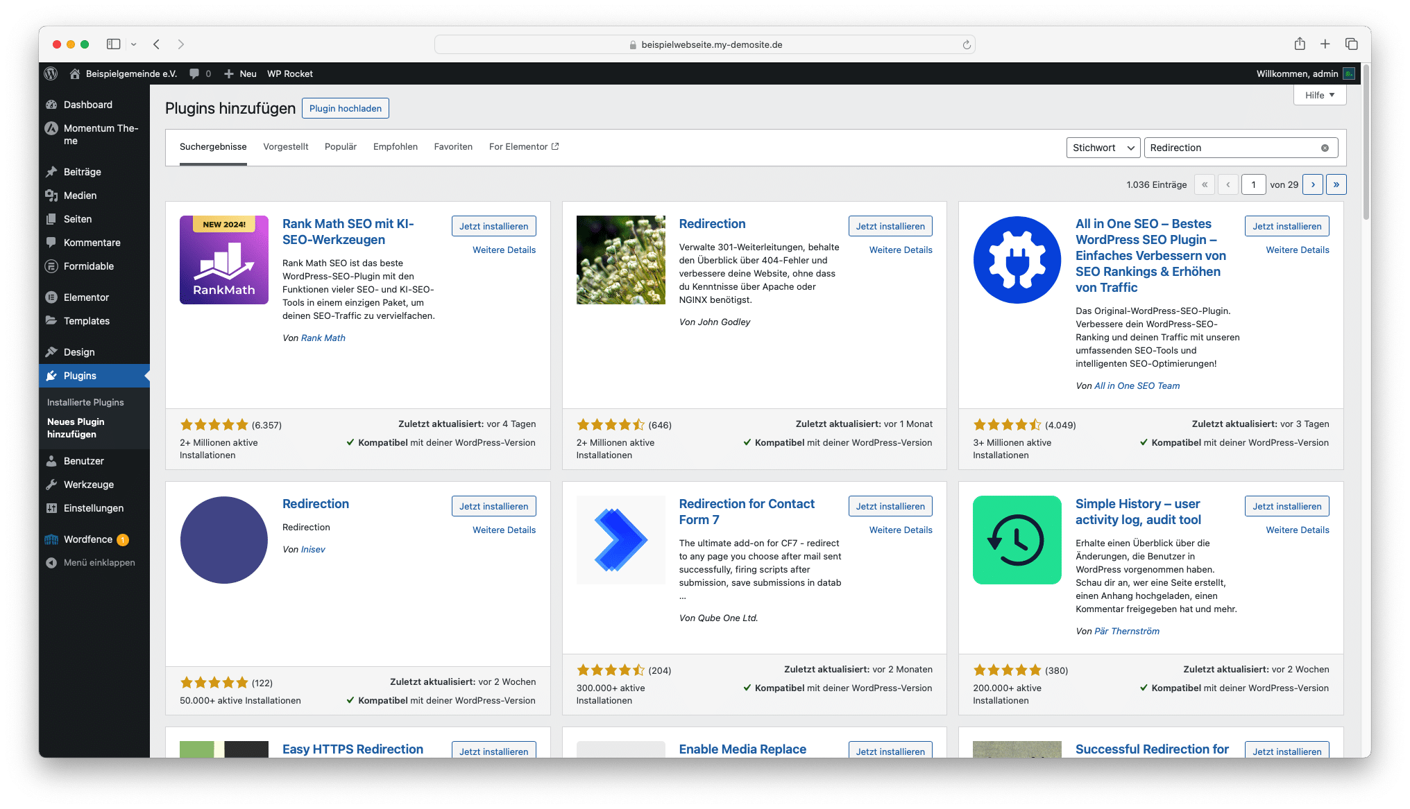Expand the Hilfe panel
1410x809 pixels.
(x=1320, y=95)
